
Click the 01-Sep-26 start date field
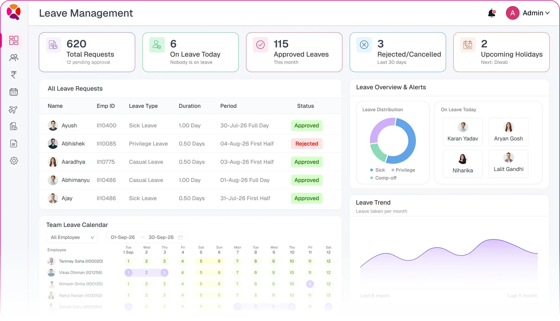click(123, 238)
